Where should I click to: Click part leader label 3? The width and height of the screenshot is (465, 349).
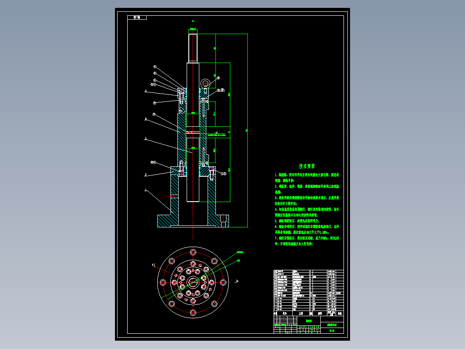[146, 139]
